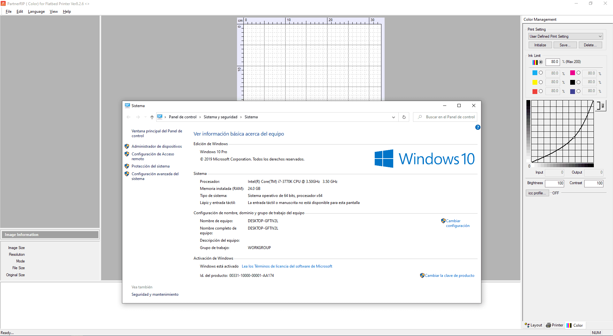Open the Print Setting dropdown
613x336 pixels.
click(x=600, y=36)
